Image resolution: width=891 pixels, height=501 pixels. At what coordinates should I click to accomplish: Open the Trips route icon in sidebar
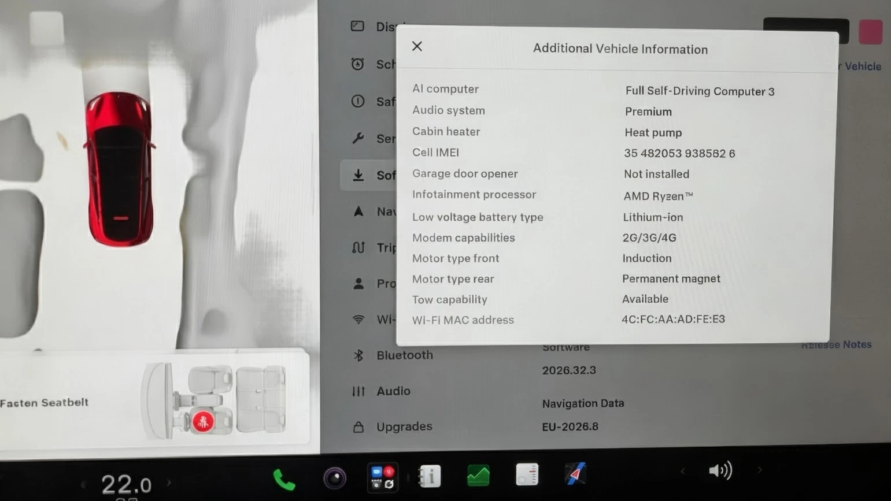pyautogui.click(x=358, y=247)
